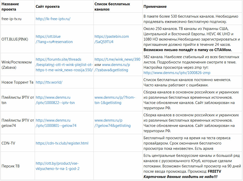Open the ott.blue reservation link
The image size is (243, 181).
(x=54, y=39)
